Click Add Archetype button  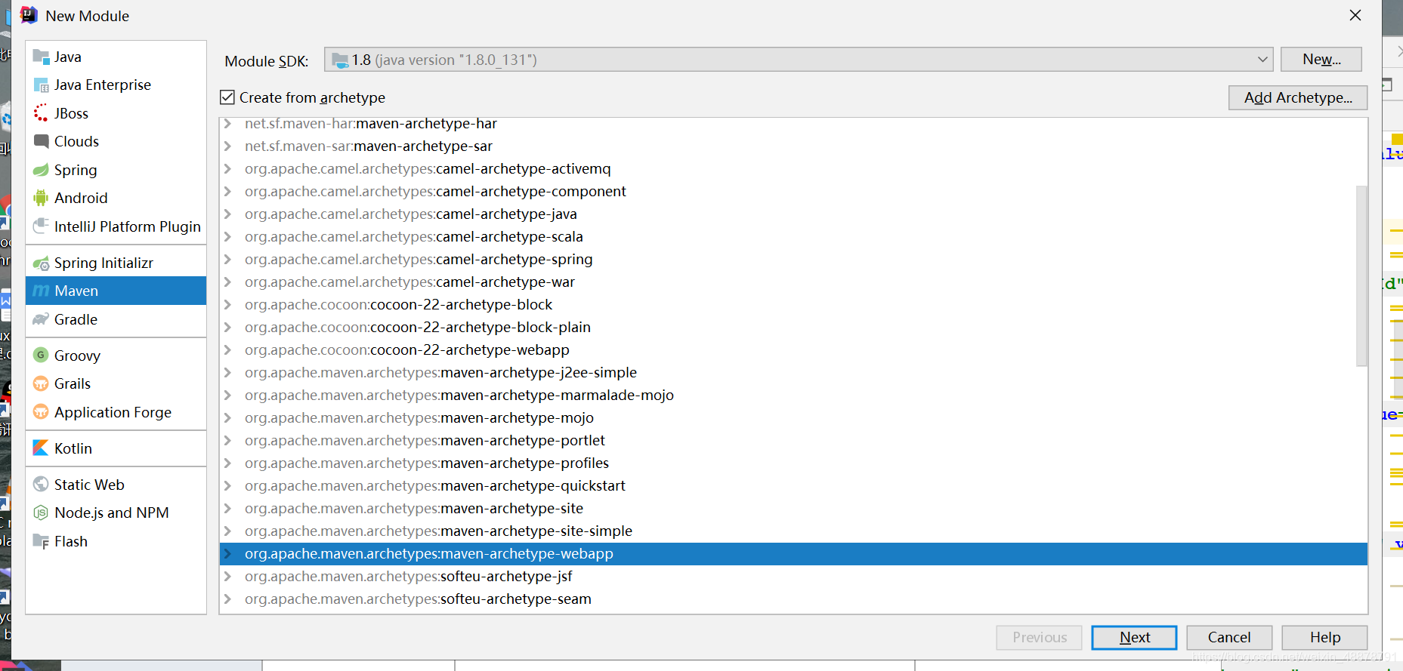(x=1298, y=97)
